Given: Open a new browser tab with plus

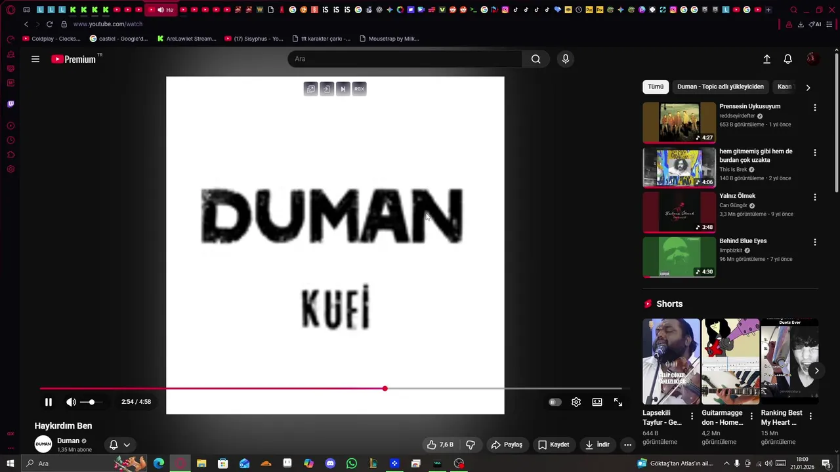Looking at the screenshot, I should [x=768, y=10].
